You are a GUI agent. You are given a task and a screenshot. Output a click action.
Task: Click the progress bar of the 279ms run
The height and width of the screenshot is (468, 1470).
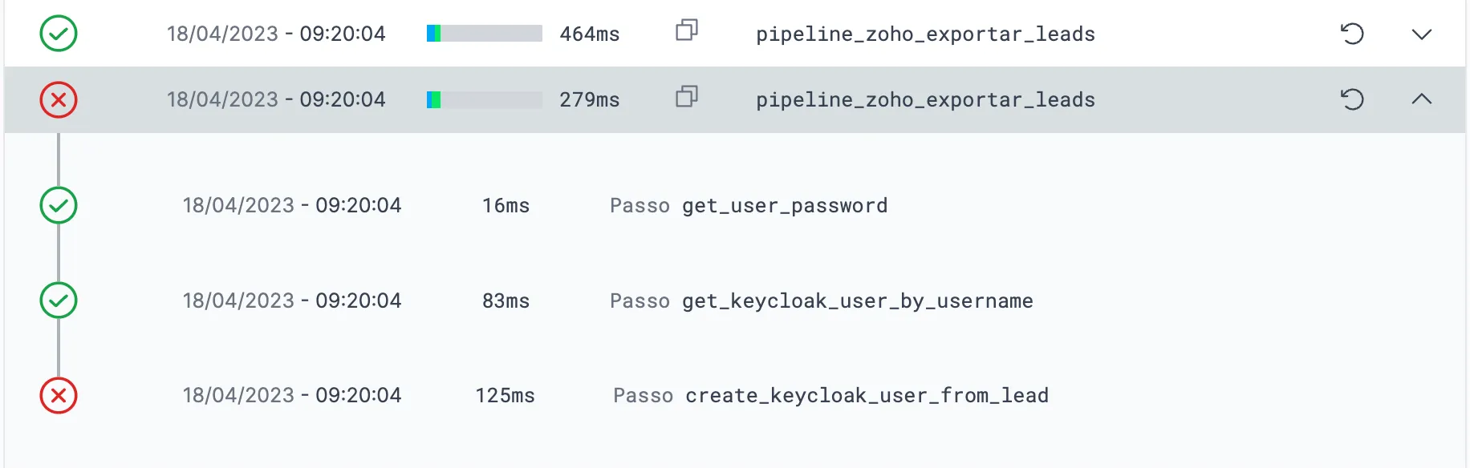click(x=485, y=99)
